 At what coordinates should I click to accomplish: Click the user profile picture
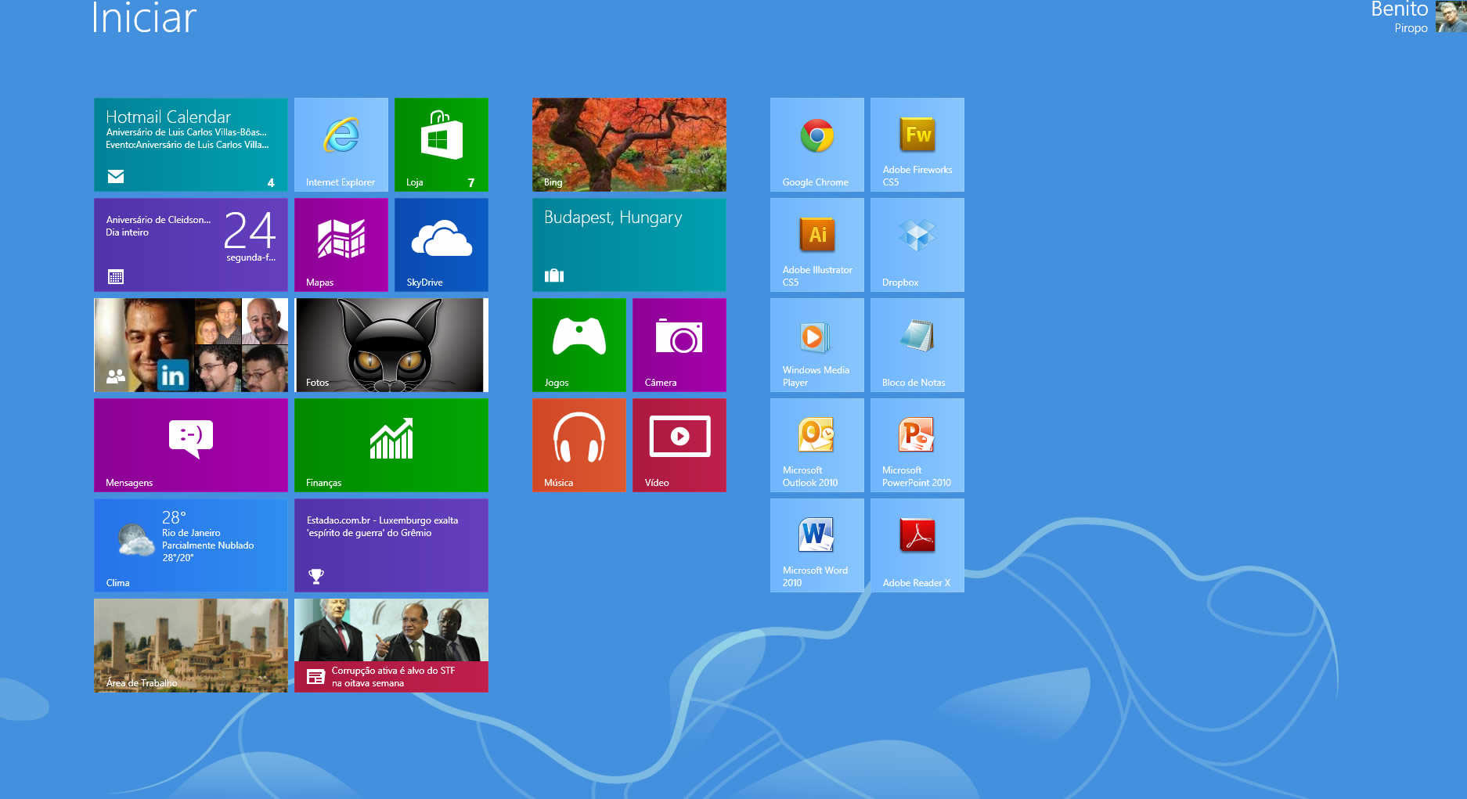pos(1451,16)
